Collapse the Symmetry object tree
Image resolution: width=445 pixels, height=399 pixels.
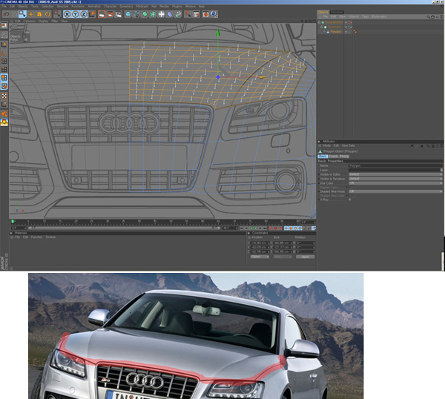point(322,27)
